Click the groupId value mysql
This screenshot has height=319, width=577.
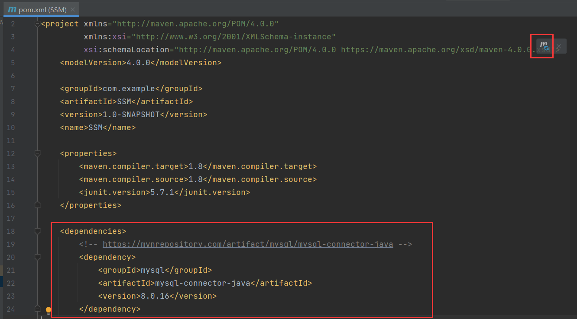152,270
